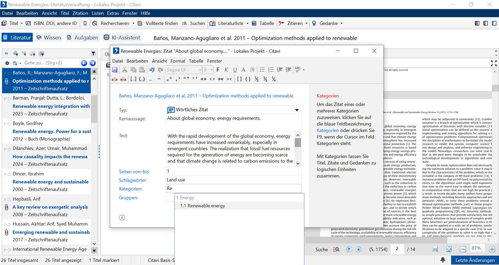The image size is (499, 265).
Task: Go to next PDF page arrow
Action: coord(358,249)
